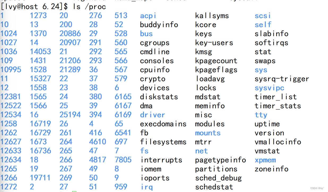Click the blue net directory
The height and width of the screenshot is (192, 328).
point(201,151)
